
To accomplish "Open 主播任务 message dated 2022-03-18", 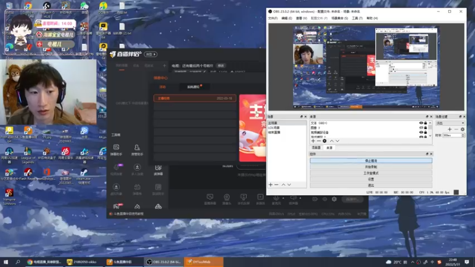I will 195,98.
